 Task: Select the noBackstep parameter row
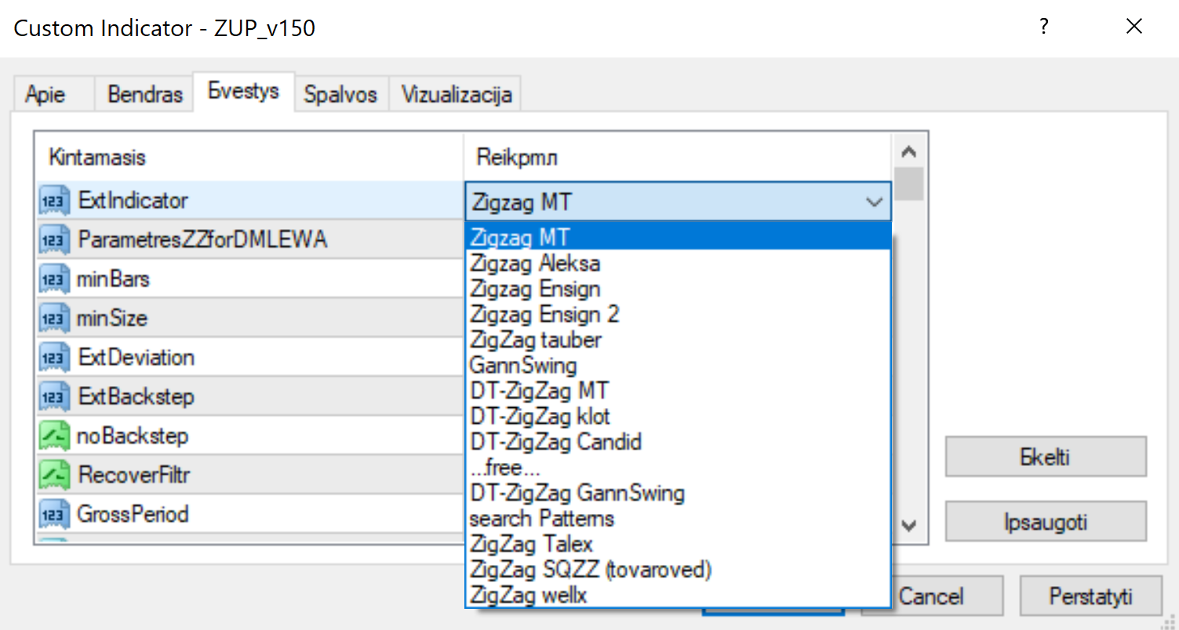coord(249,436)
